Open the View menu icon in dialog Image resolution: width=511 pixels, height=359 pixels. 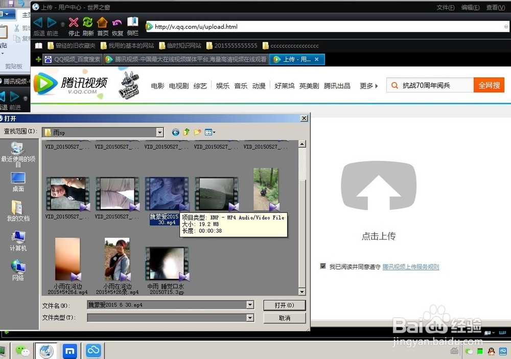(x=210, y=132)
